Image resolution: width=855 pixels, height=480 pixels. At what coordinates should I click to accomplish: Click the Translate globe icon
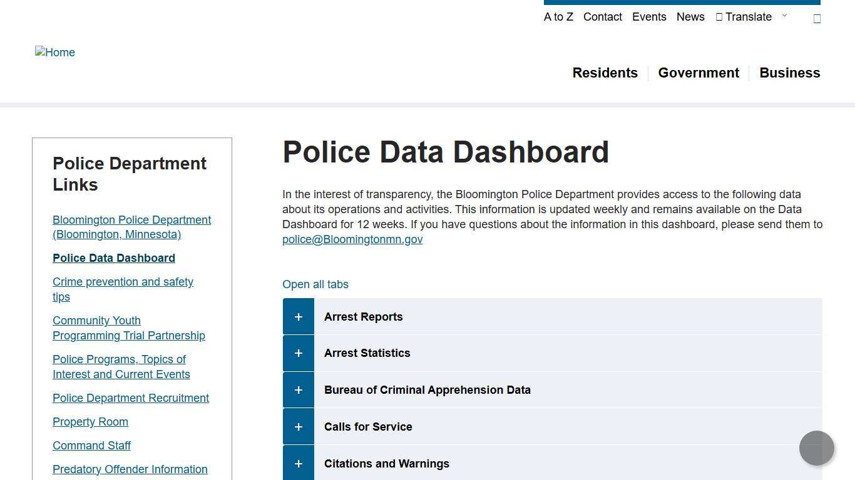tap(719, 17)
